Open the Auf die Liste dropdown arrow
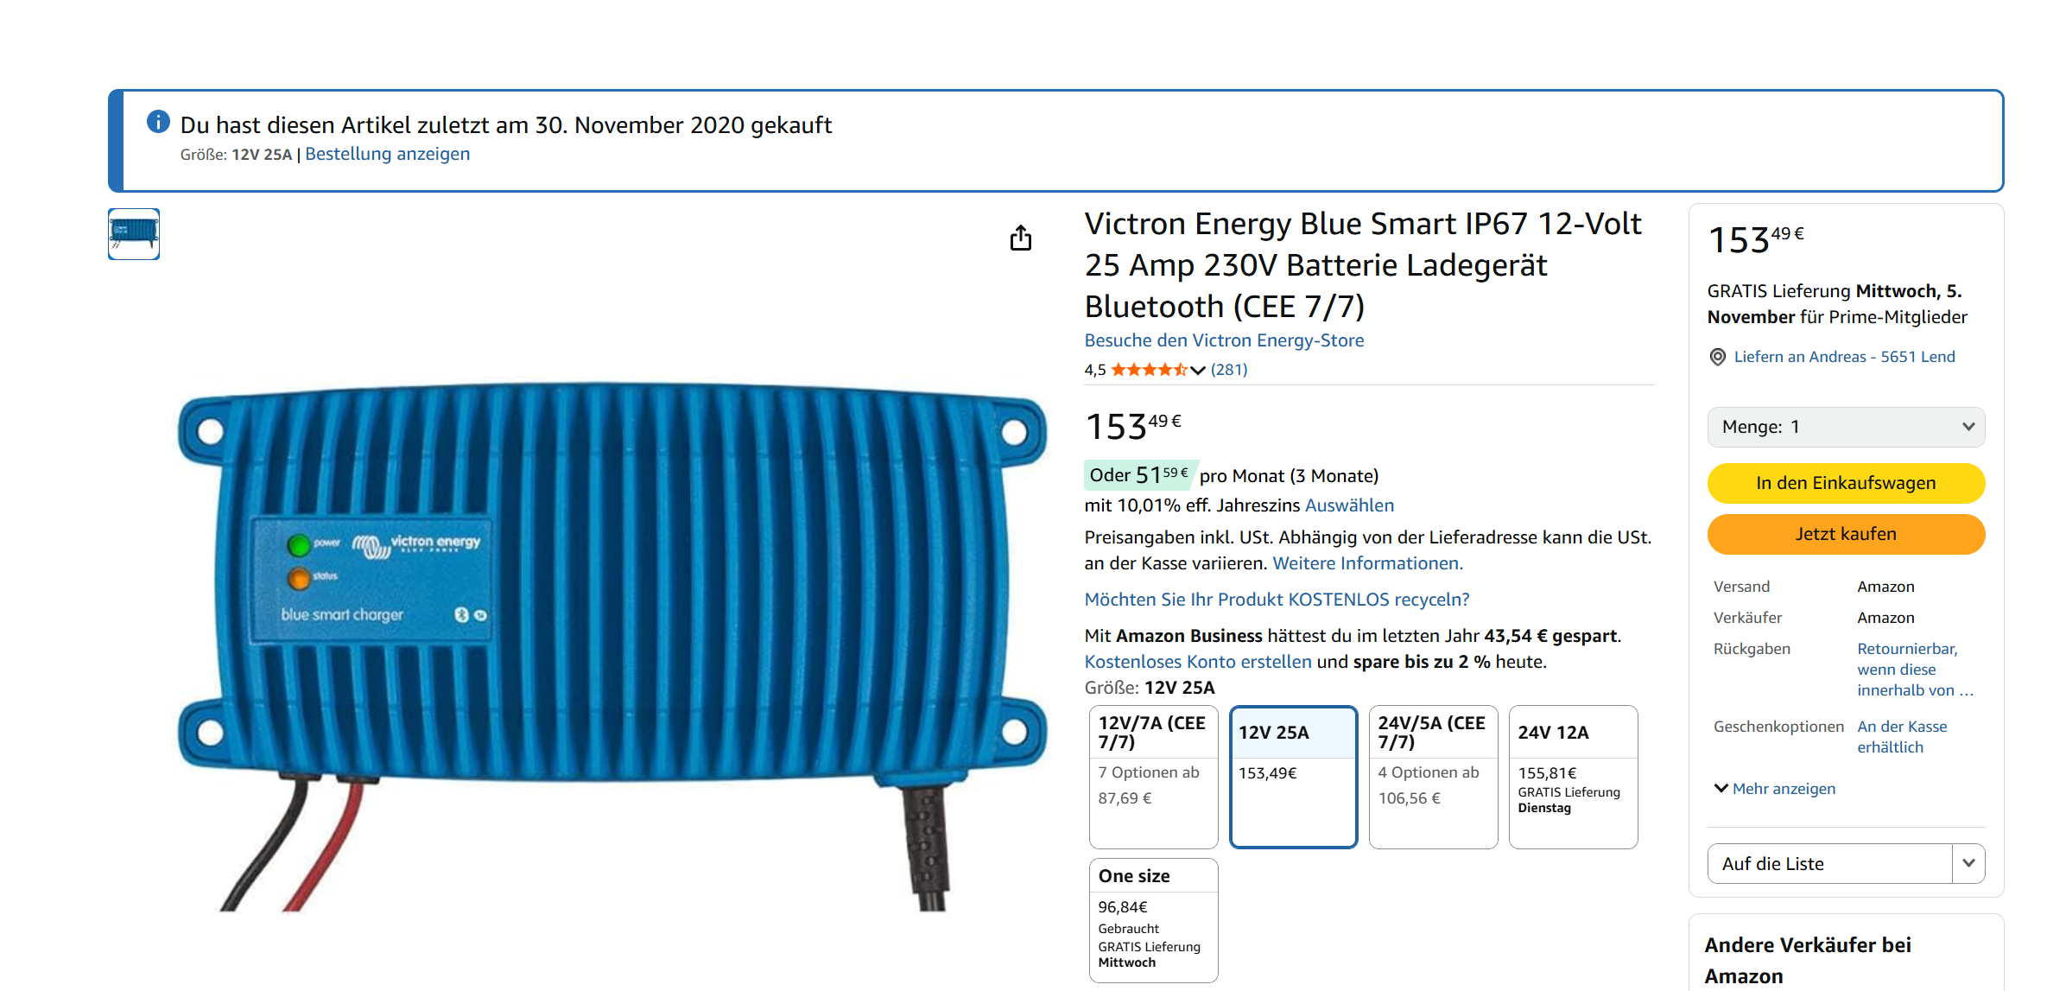 1968,863
